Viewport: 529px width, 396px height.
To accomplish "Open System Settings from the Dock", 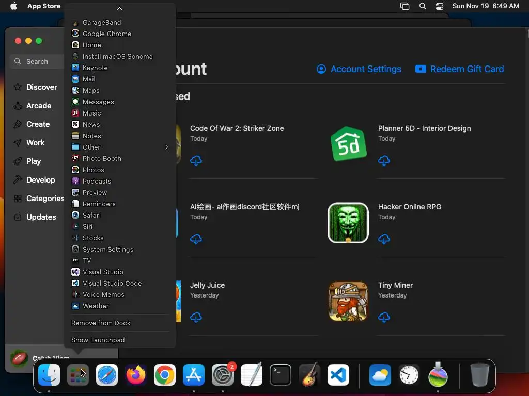I will pos(223,375).
